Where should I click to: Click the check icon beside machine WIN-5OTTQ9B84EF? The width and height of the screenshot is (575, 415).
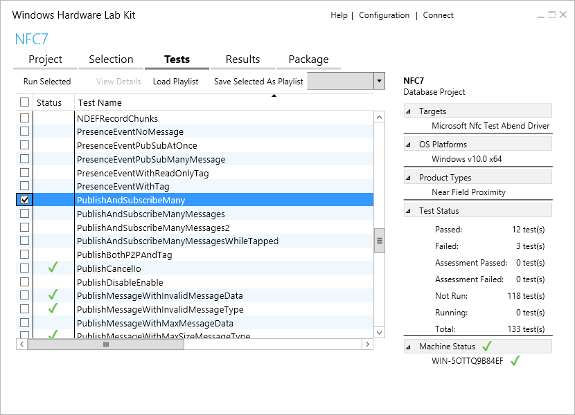(x=515, y=360)
